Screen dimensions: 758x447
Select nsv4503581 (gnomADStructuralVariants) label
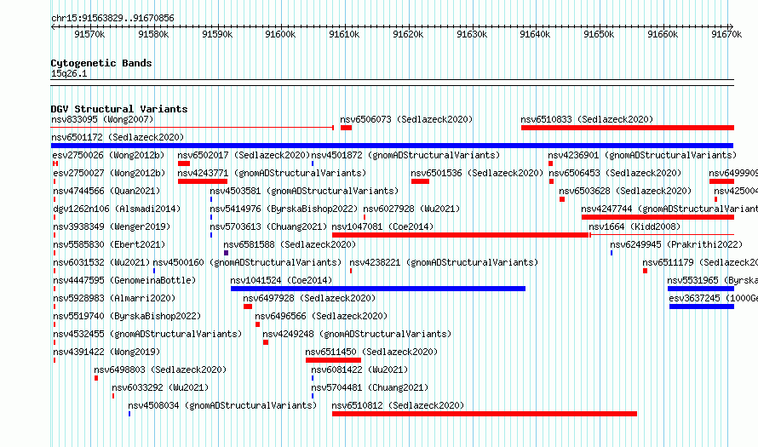click(x=304, y=191)
